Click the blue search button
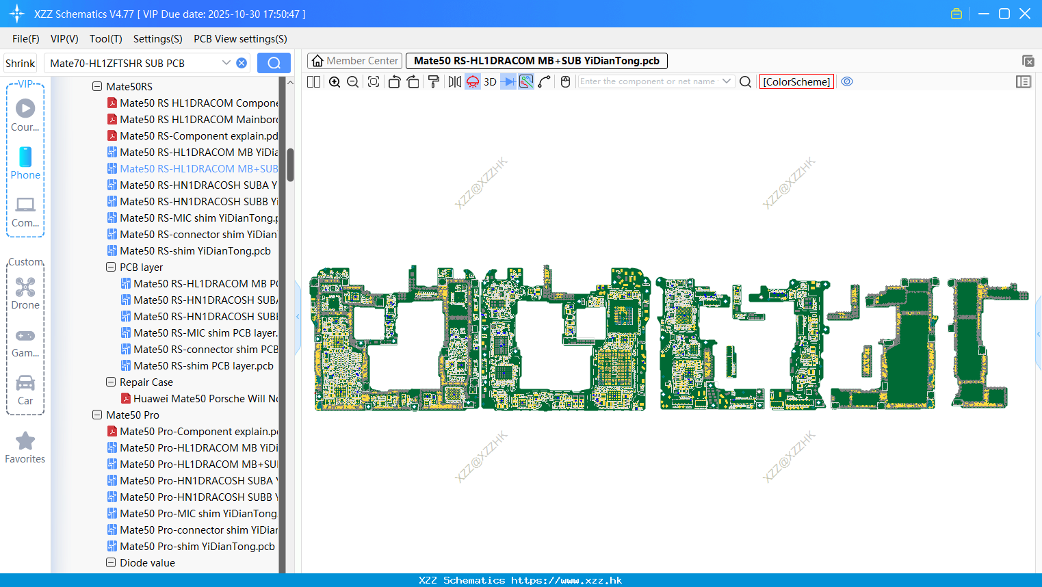 pos(274,63)
